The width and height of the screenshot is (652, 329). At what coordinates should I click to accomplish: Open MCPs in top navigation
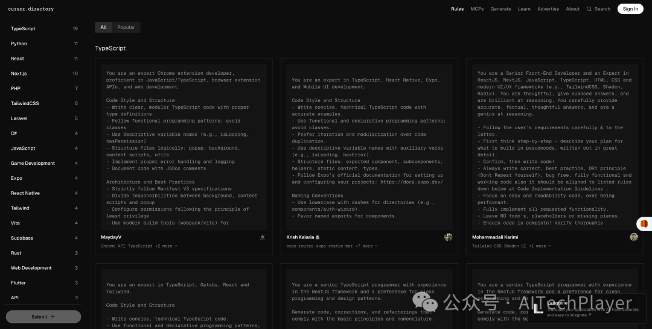pyautogui.click(x=477, y=8)
